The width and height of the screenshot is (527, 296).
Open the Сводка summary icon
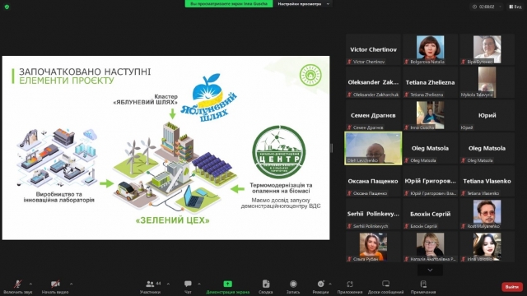[265, 284]
